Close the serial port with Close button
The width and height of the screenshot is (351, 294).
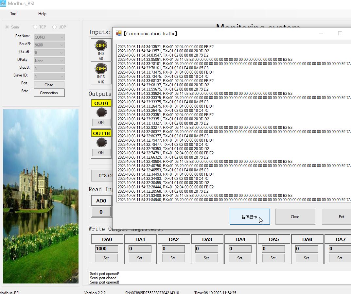click(x=49, y=85)
